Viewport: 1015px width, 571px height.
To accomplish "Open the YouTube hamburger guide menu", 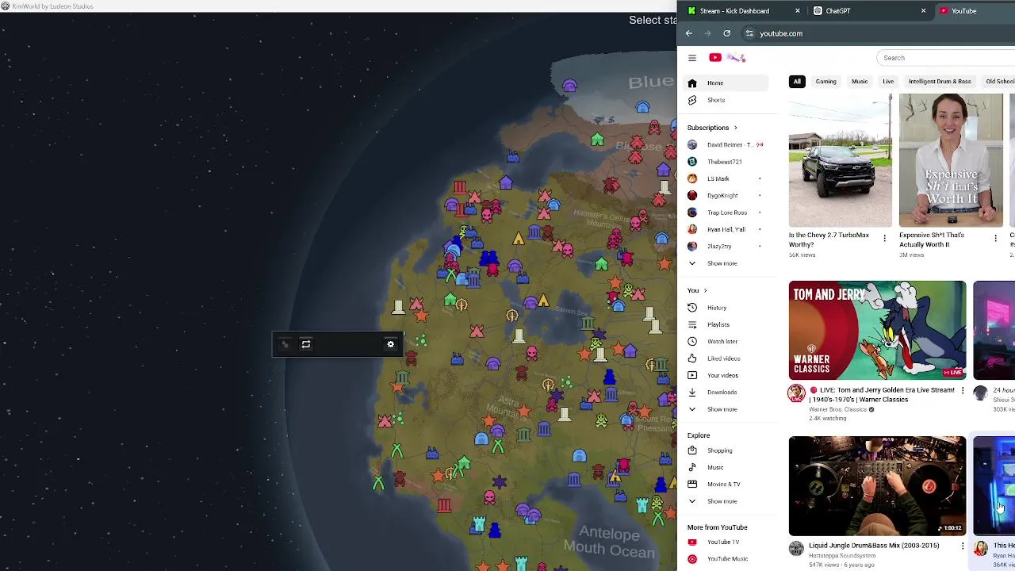I will click(692, 58).
